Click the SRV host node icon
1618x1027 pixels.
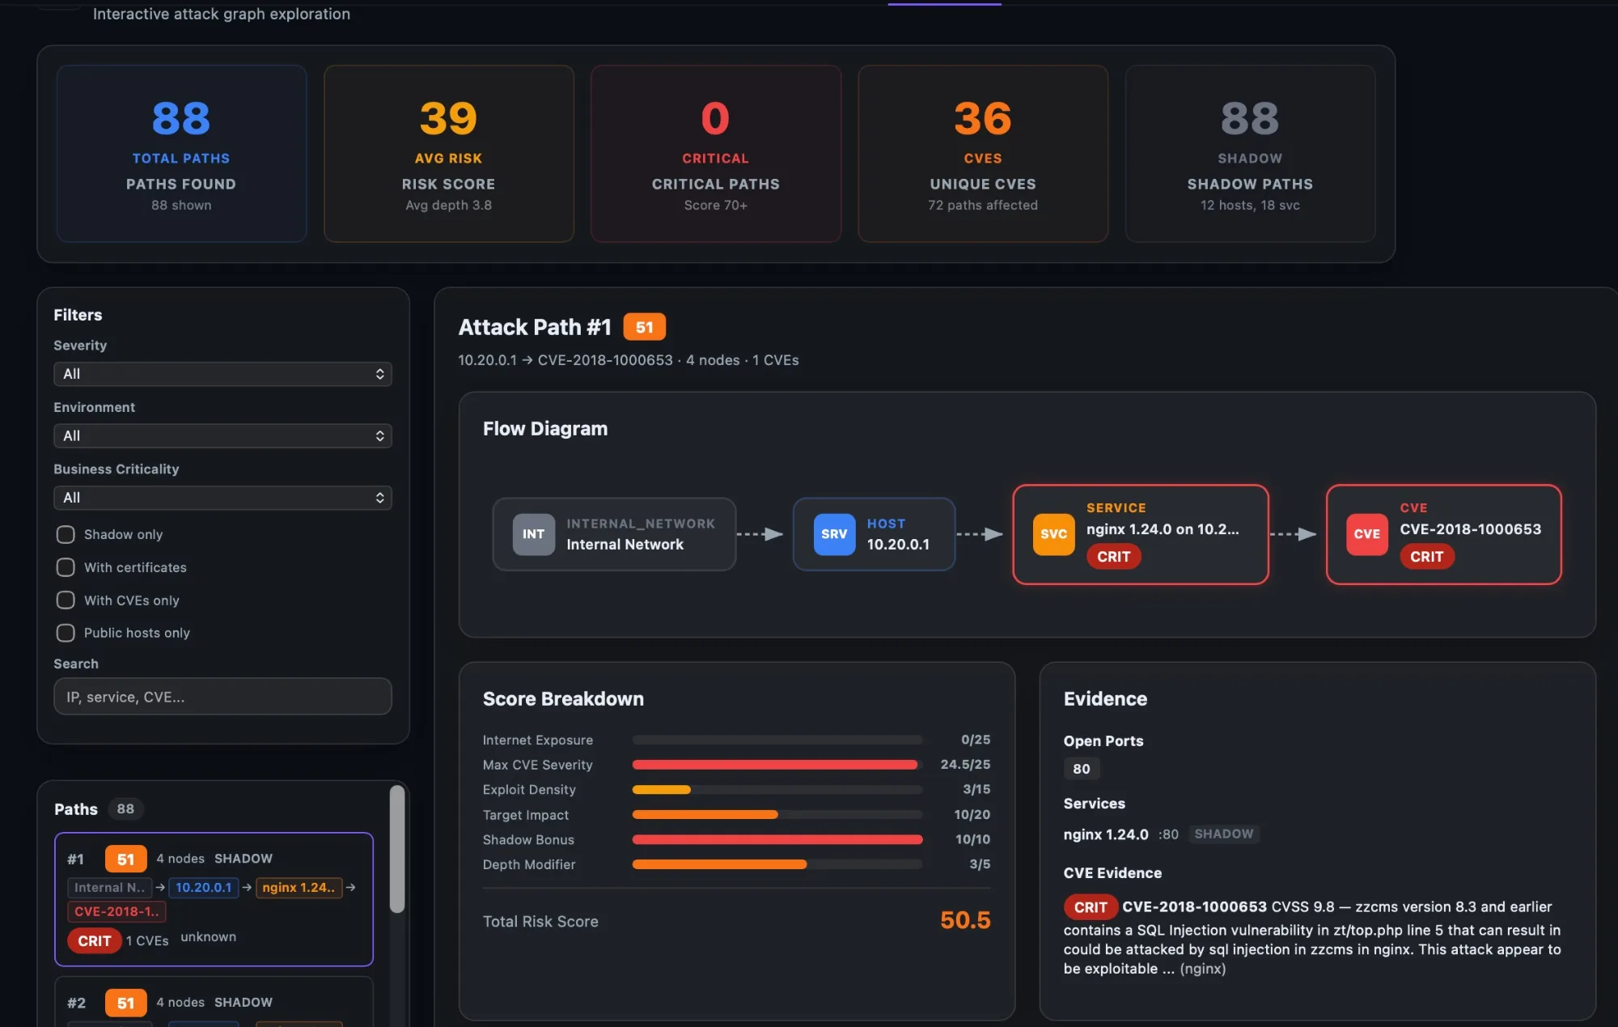[834, 534]
